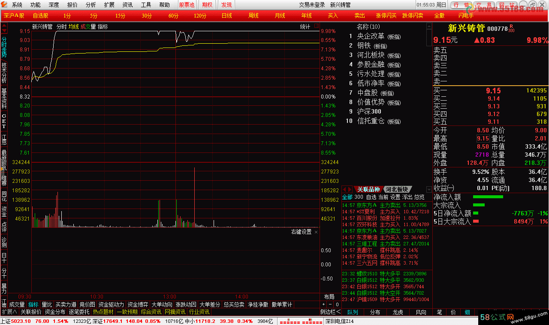Viewport: 549px width, 325px height.
Task: Open the 帮助 menu
Action: click(164, 5)
